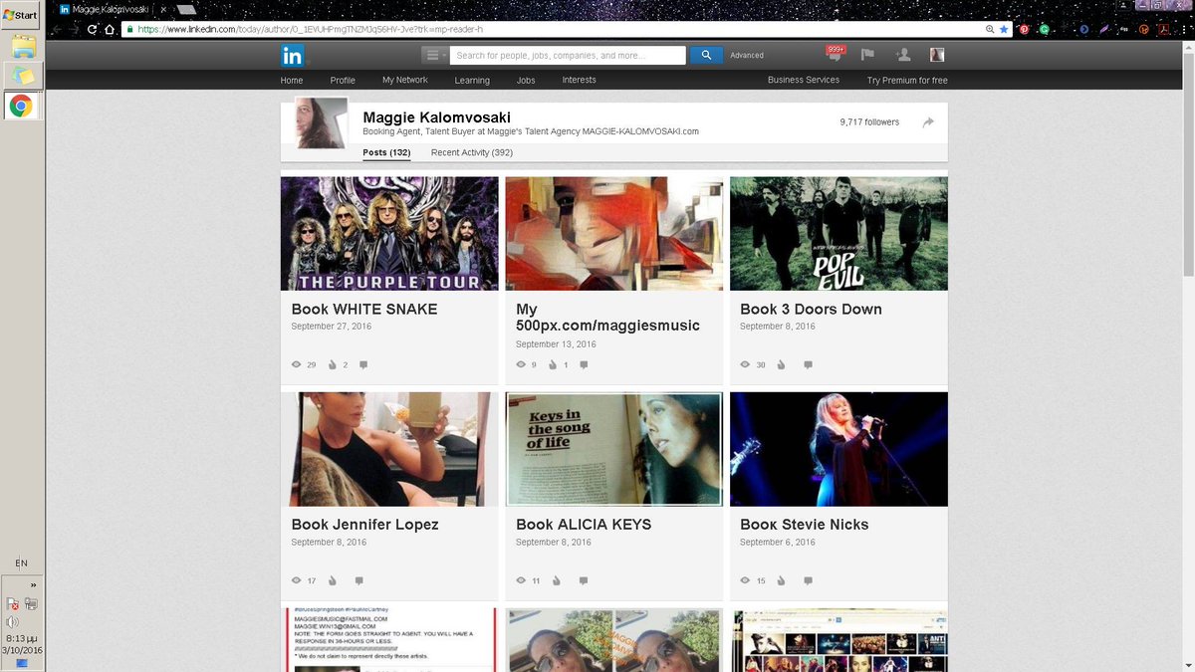The height and width of the screenshot is (672, 1195).
Task: Click the LinkedIn logo in header
Action: tap(293, 56)
